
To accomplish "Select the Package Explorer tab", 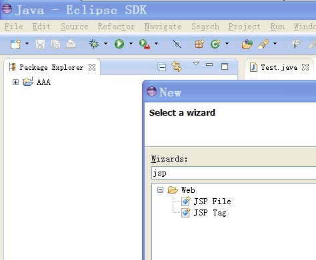I will click(51, 67).
